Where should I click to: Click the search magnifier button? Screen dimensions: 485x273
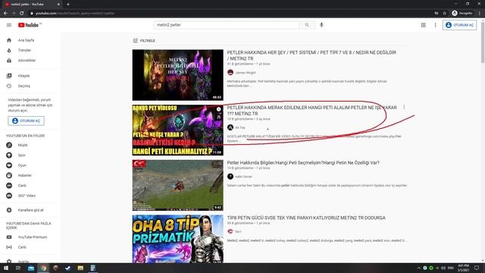[x=307, y=25]
